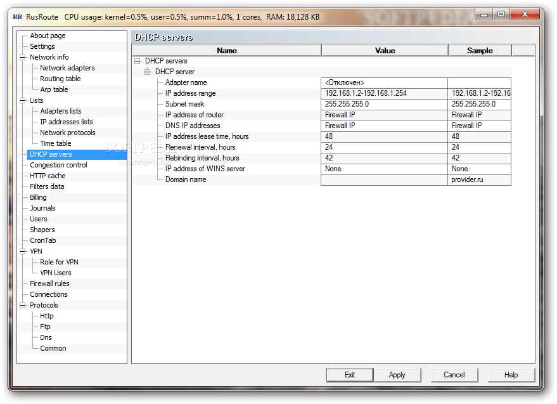
Task: Select Time table item
Action: 55,144
